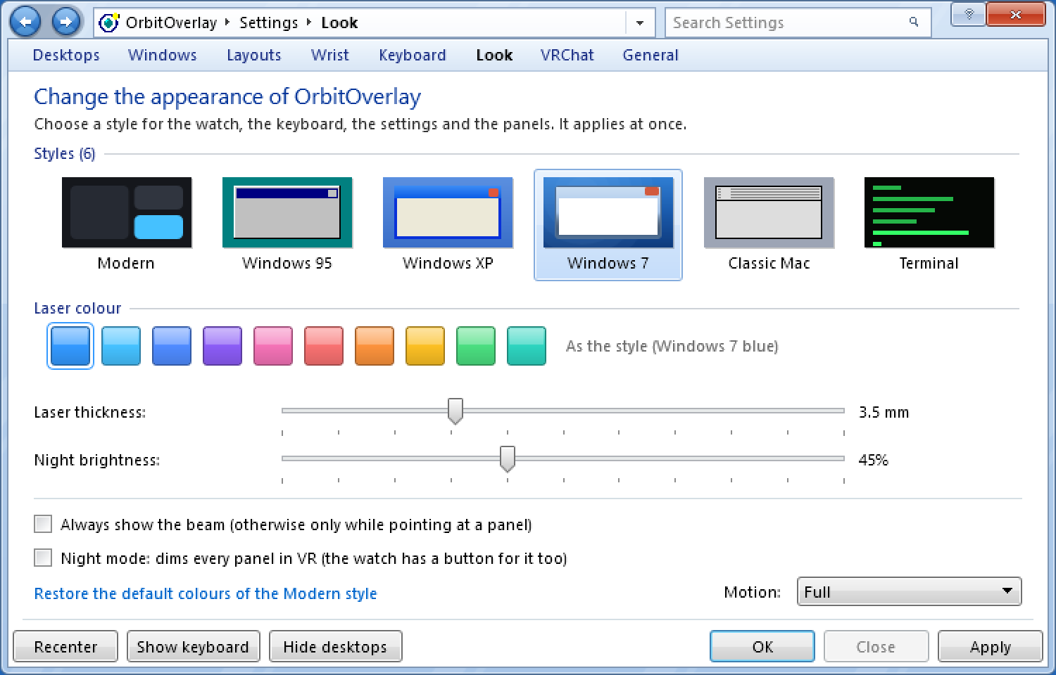Viewport: 1056px width, 675px height.
Task: Click the Apply button
Action: (x=990, y=646)
